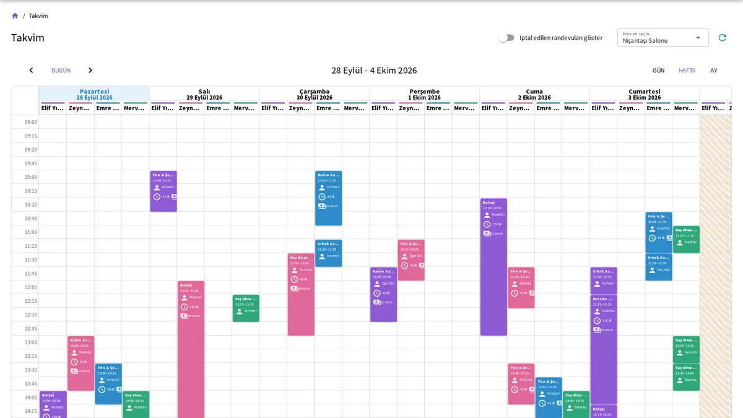
Task: Advance to the next week
Action: (x=90, y=71)
